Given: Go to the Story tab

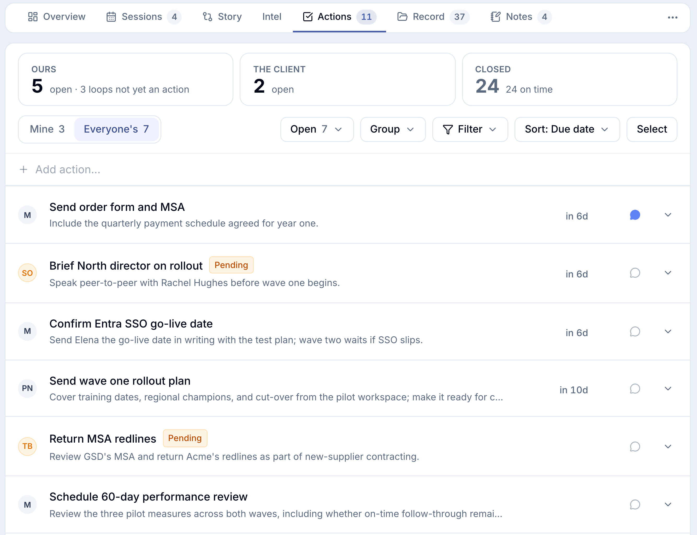Looking at the screenshot, I should pyautogui.click(x=222, y=16).
